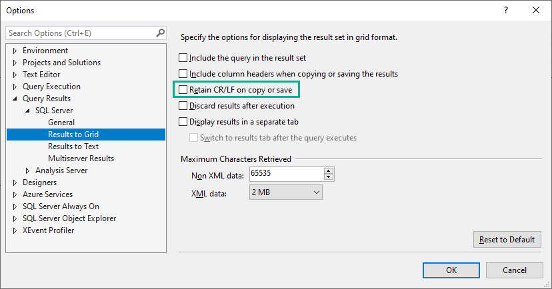Screen dimensions: 552x289
Task: Expand the Text Editor tree node
Action: pos(15,75)
